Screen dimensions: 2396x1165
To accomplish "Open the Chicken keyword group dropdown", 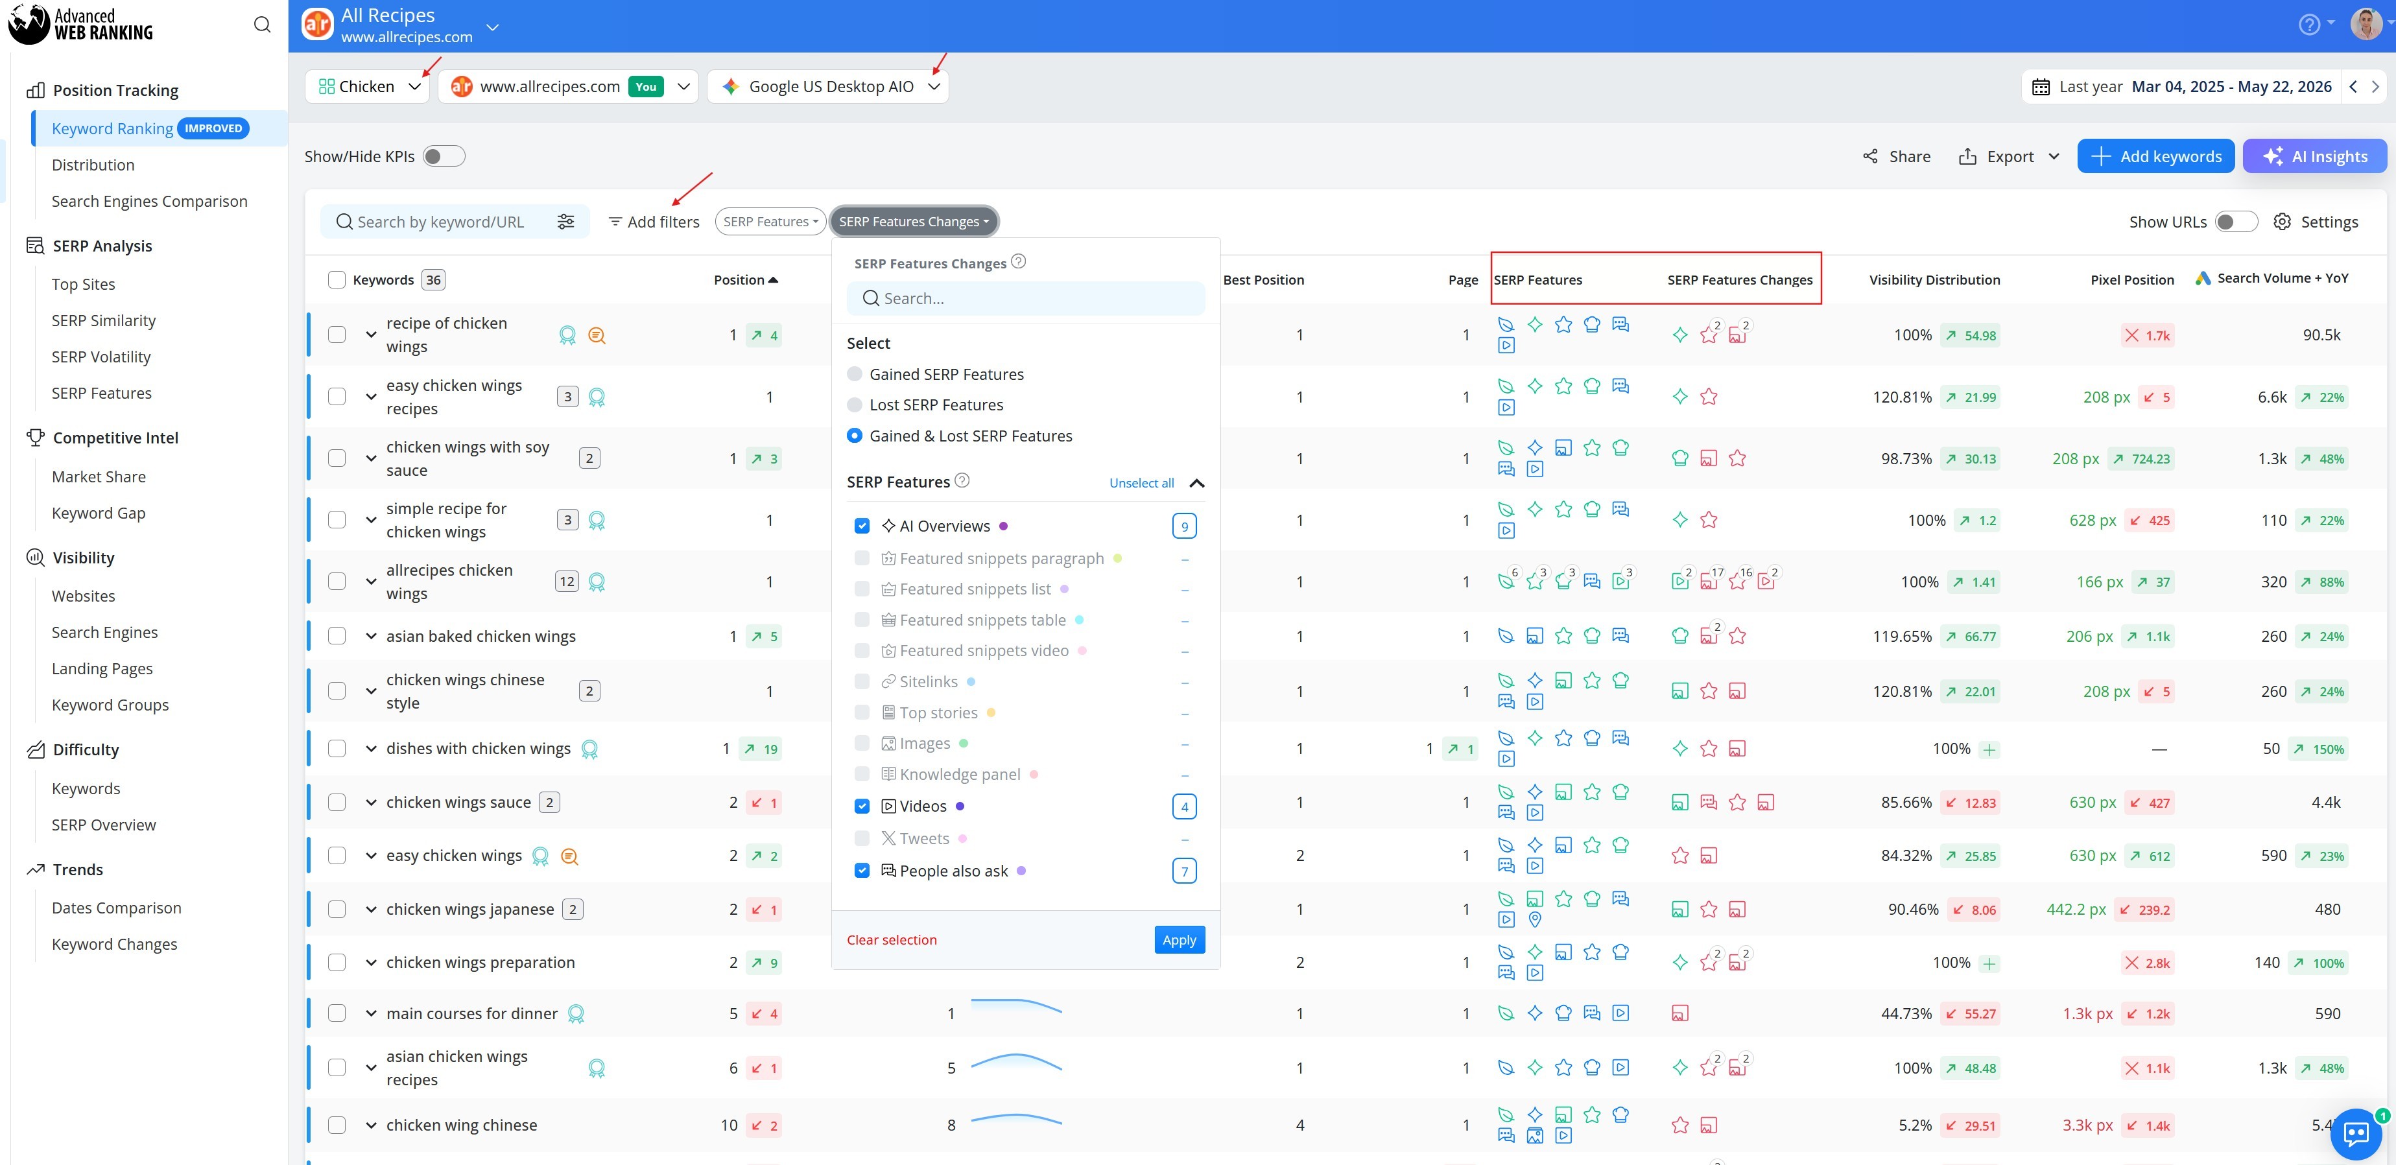I will 368,86.
